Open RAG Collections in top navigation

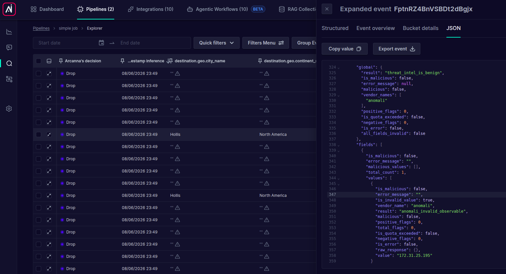[x=298, y=9]
